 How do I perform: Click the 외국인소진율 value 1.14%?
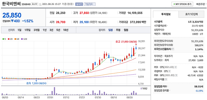click(x=199, y=49)
